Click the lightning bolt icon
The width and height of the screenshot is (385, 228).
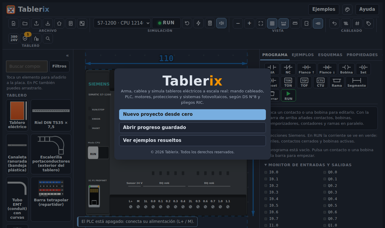199,23
